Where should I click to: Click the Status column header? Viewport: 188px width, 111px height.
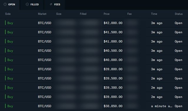pos(179,14)
